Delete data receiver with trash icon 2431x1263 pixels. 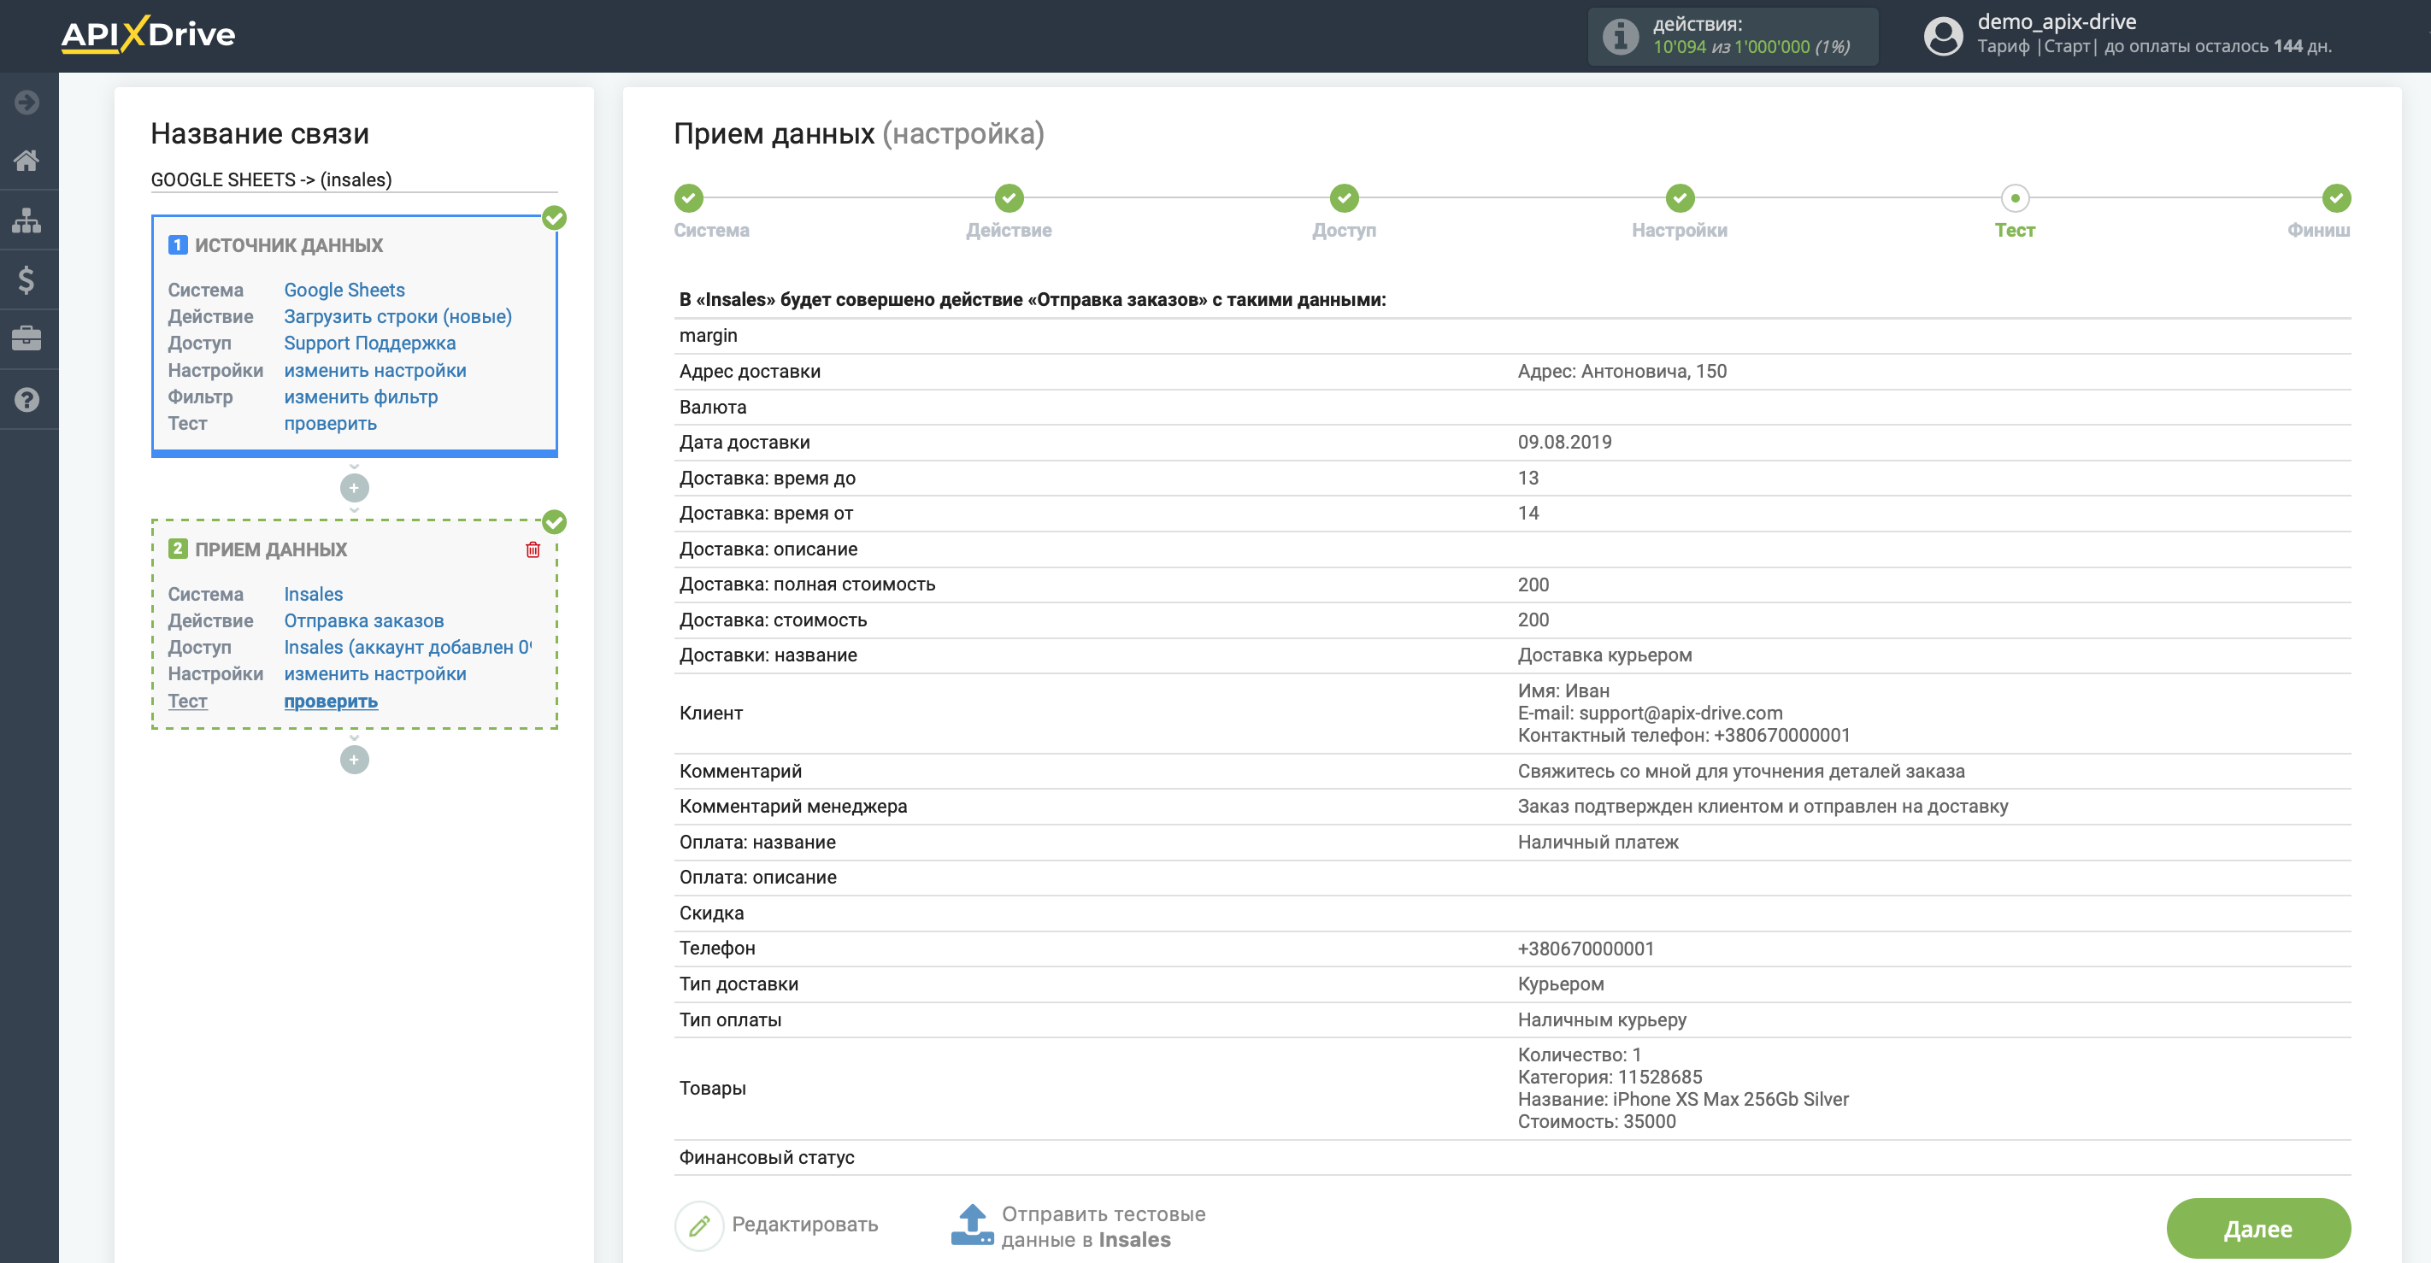[533, 550]
